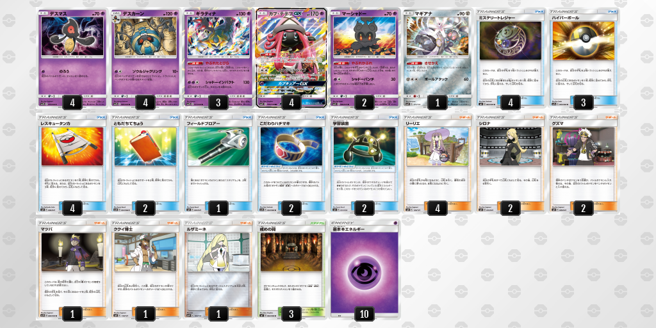Open the Cynthia supporter card

tap(510, 163)
